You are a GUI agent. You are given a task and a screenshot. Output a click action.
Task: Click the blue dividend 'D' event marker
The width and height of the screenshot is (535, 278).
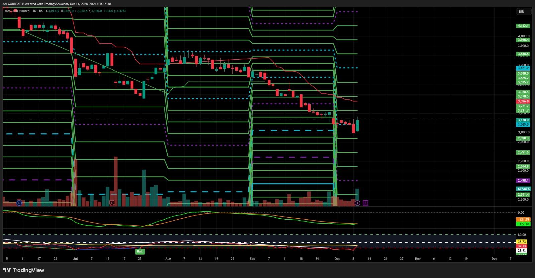click(19, 203)
